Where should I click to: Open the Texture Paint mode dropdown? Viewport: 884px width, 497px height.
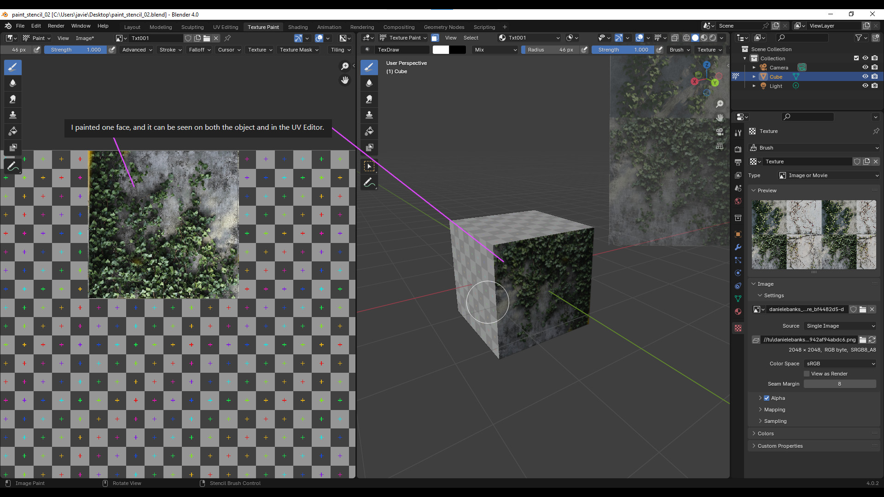(x=403, y=38)
